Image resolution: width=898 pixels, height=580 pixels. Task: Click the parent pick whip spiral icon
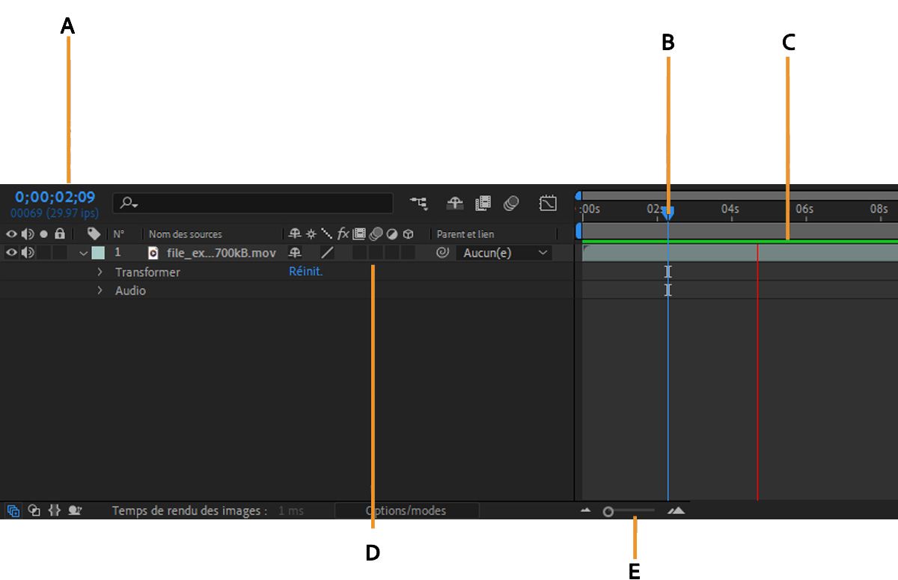tap(442, 253)
